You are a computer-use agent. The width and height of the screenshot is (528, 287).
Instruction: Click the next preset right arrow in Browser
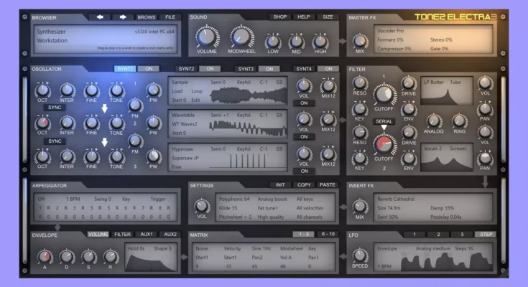122,17
